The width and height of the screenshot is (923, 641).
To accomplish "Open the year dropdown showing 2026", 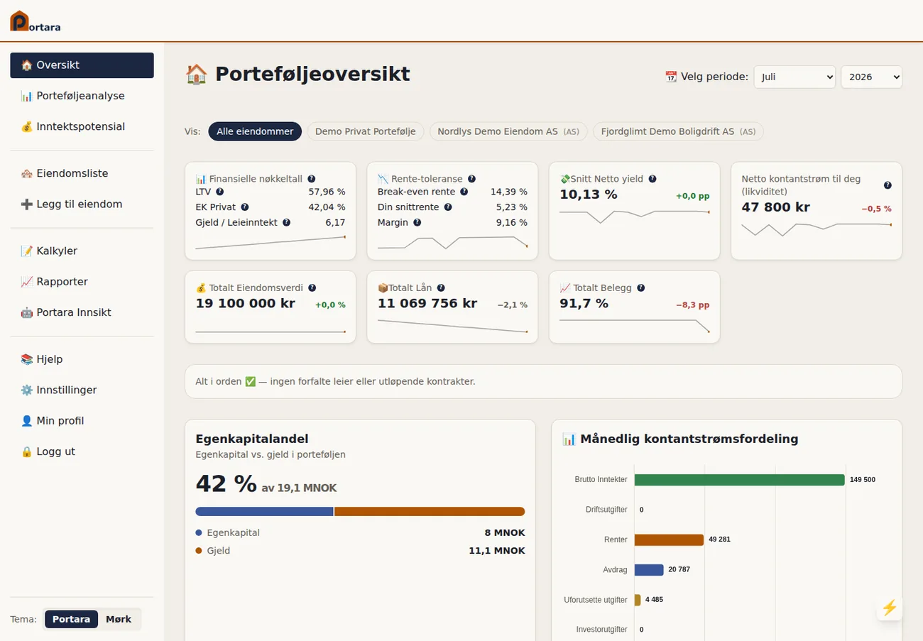I will pos(871,77).
